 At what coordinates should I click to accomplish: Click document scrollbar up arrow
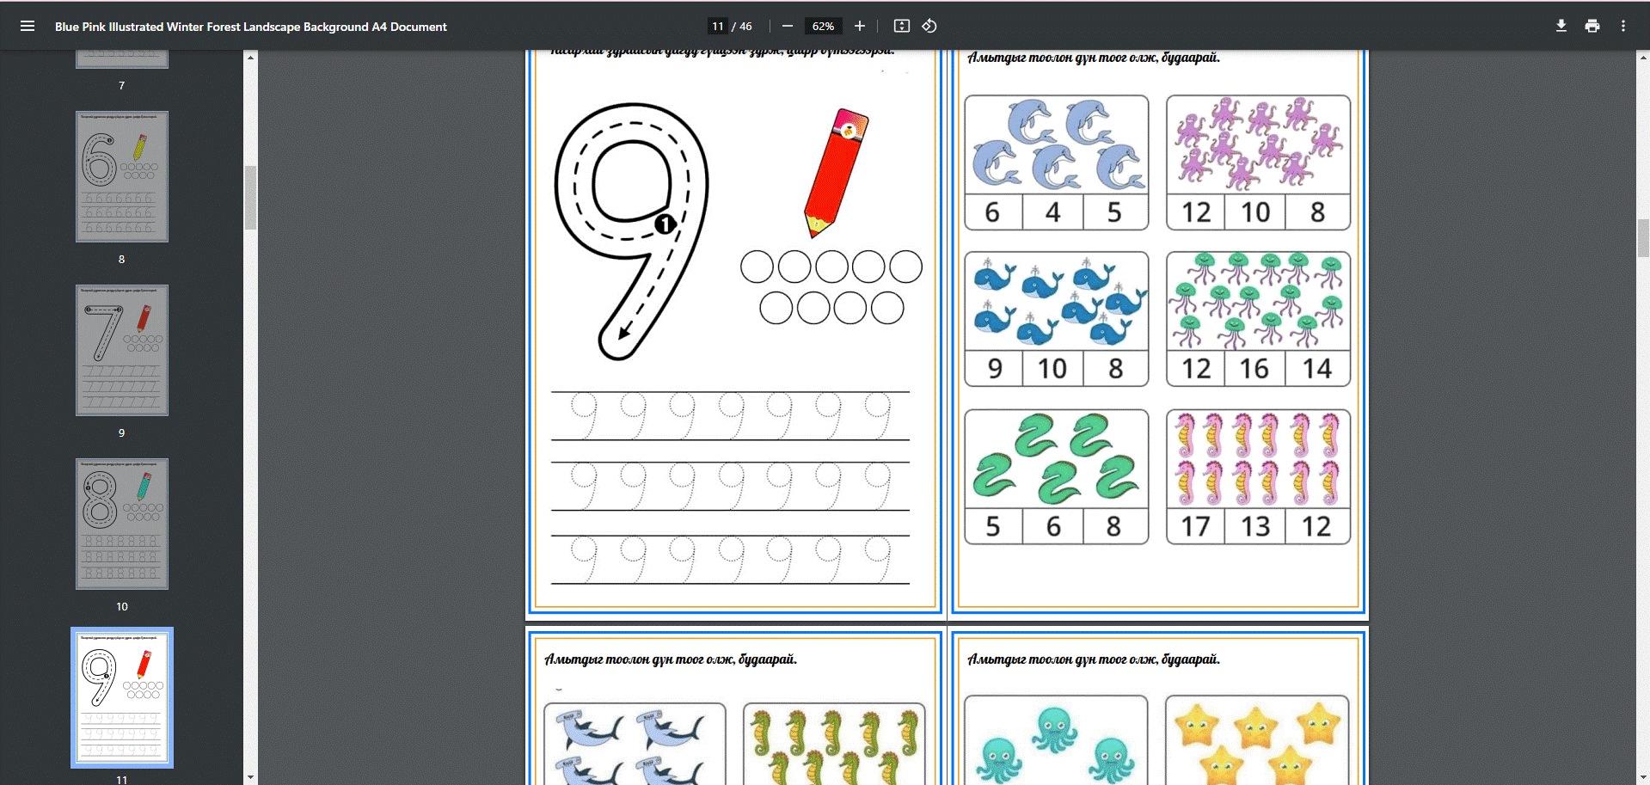coord(1643,58)
